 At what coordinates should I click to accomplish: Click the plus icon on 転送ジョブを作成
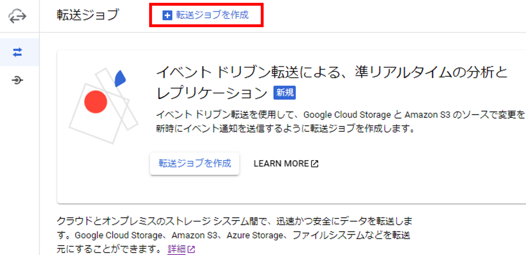coord(167,16)
